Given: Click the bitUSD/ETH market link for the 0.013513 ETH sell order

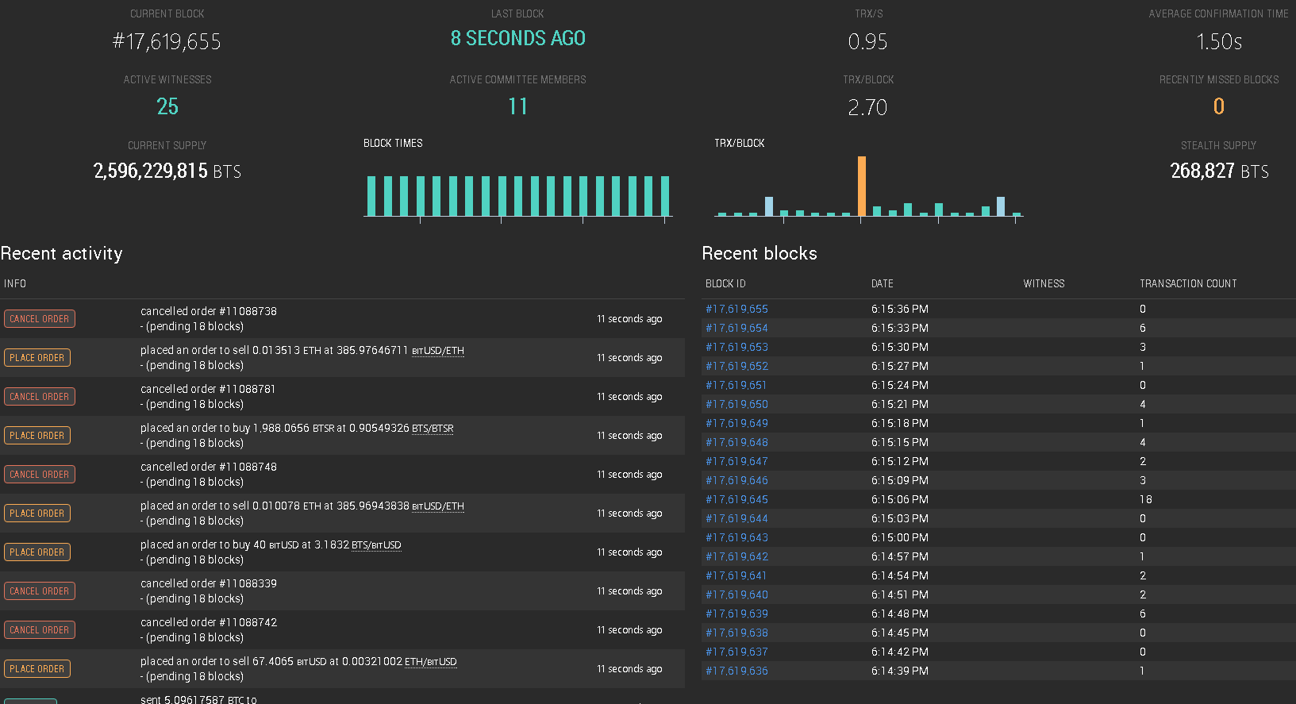Looking at the screenshot, I should pyautogui.click(x=438, y=351).
